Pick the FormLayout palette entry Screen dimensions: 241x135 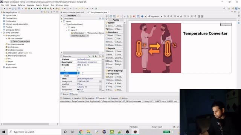(110, 64)
